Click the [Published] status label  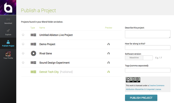coord(66,72)
